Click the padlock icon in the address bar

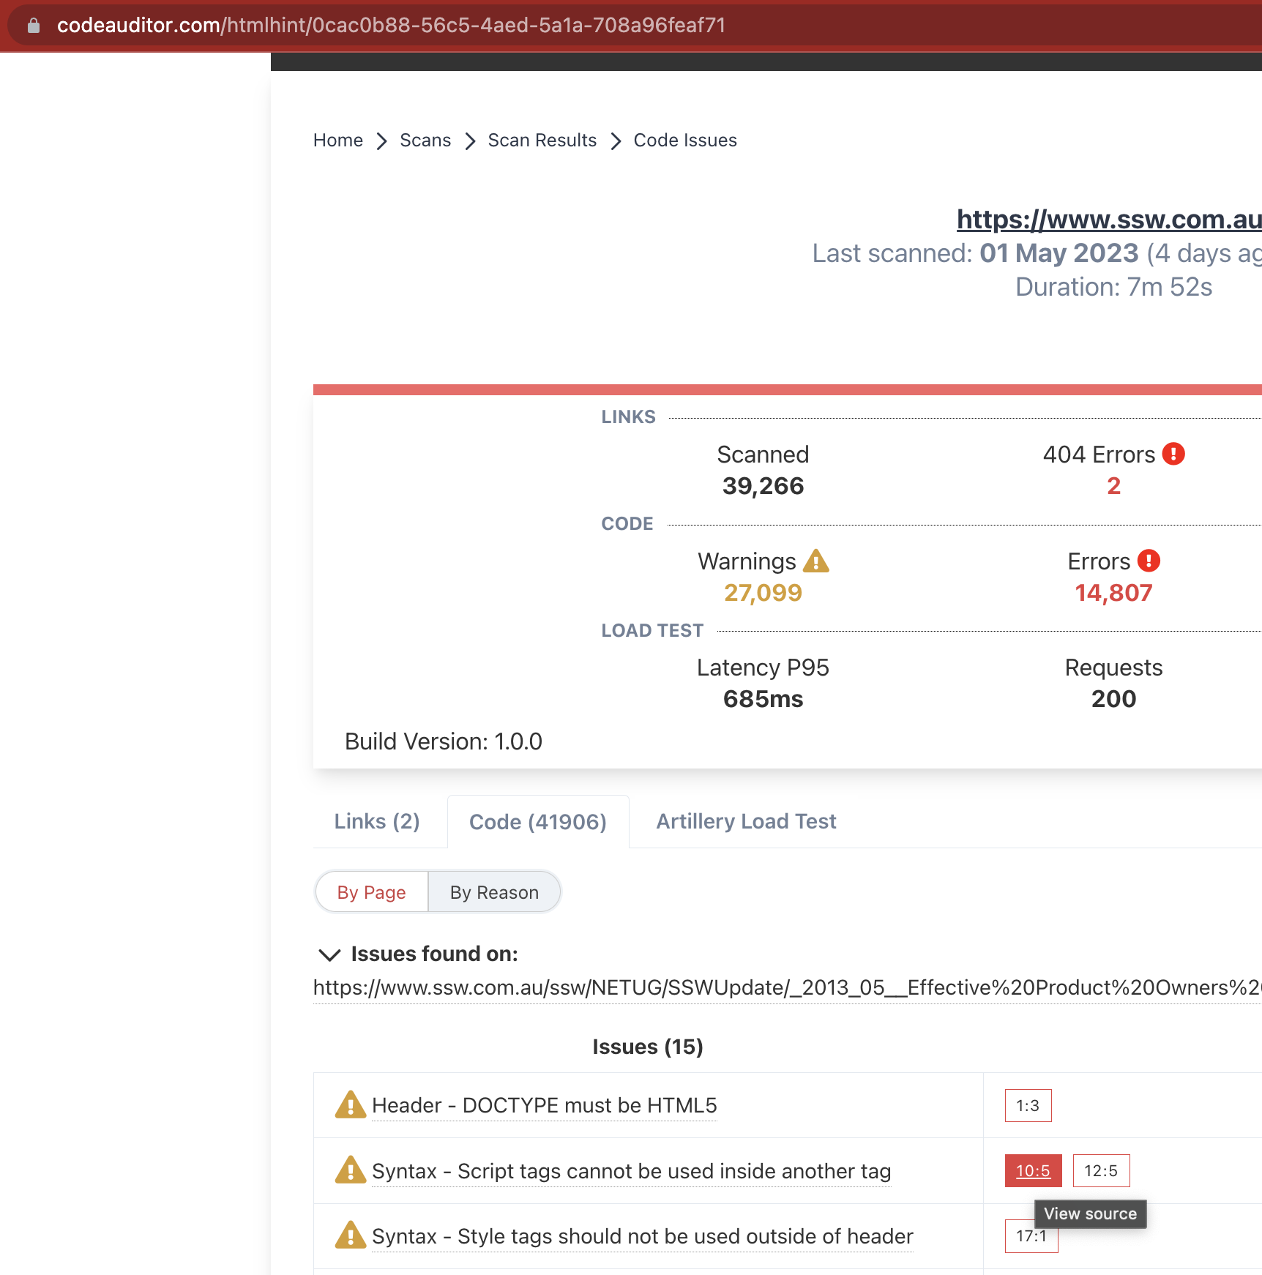33,25
